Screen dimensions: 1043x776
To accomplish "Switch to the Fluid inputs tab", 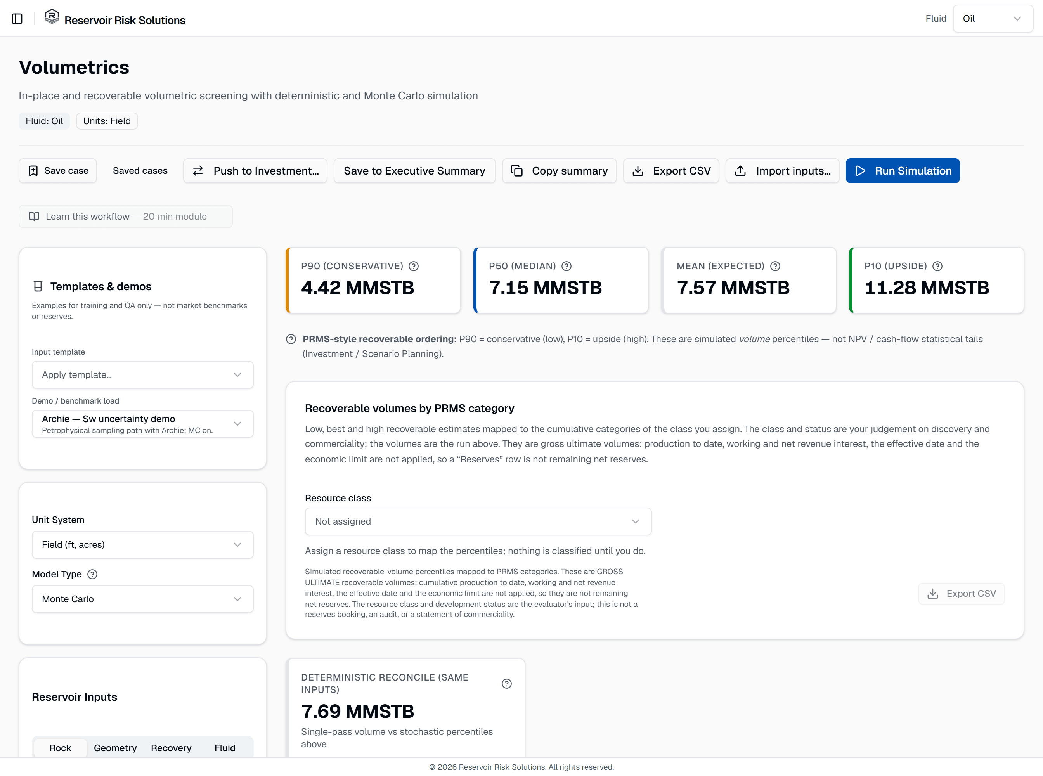I will pos(225,748).
